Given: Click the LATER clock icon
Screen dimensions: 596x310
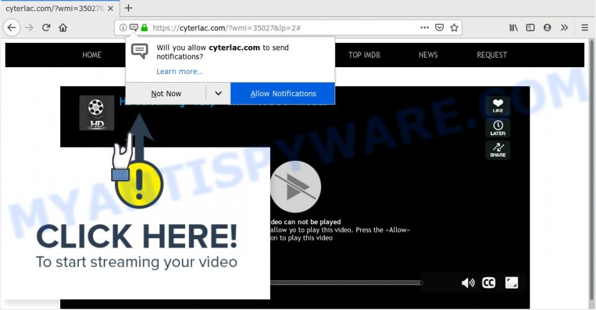Looking at the screenshot, I should tap(497, 128).
